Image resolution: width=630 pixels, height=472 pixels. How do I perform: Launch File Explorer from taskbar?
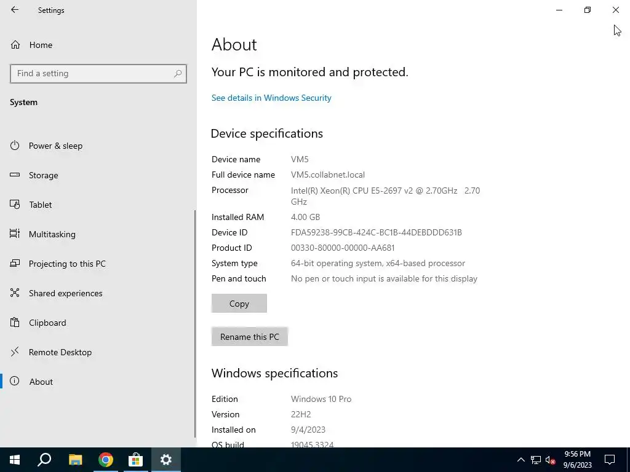click(x=76, y=460)
